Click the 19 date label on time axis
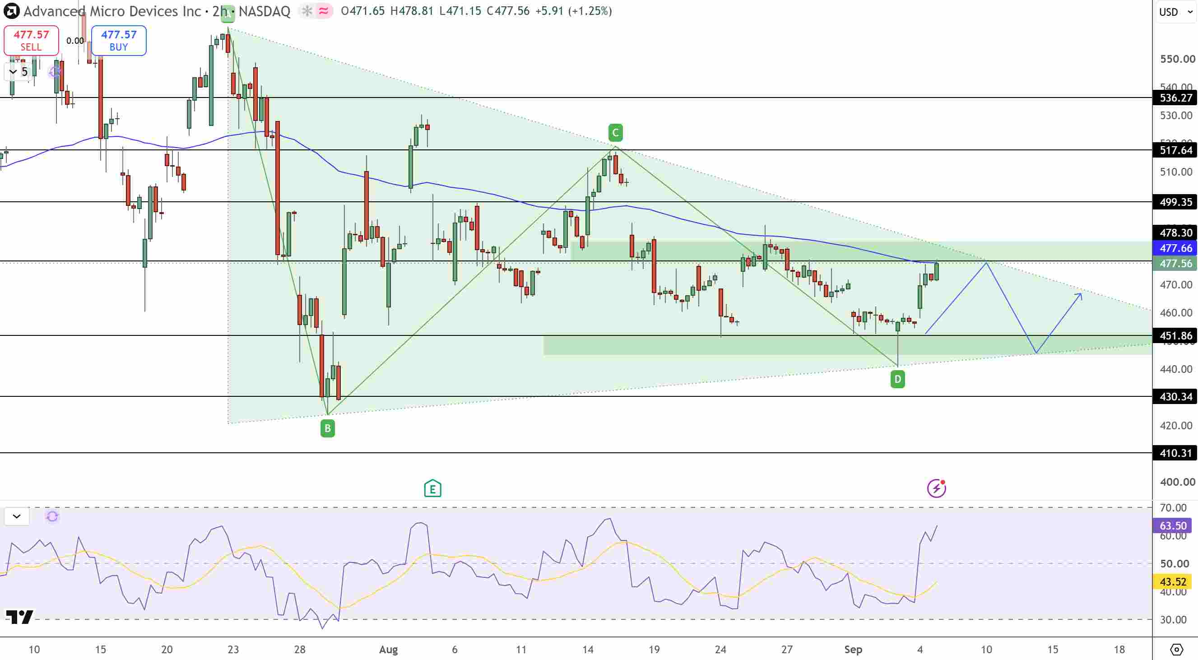The width and height of the screenshot is (1198, 660). [654, 649]
